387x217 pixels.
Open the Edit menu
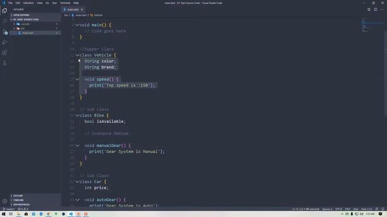[18, 3]
